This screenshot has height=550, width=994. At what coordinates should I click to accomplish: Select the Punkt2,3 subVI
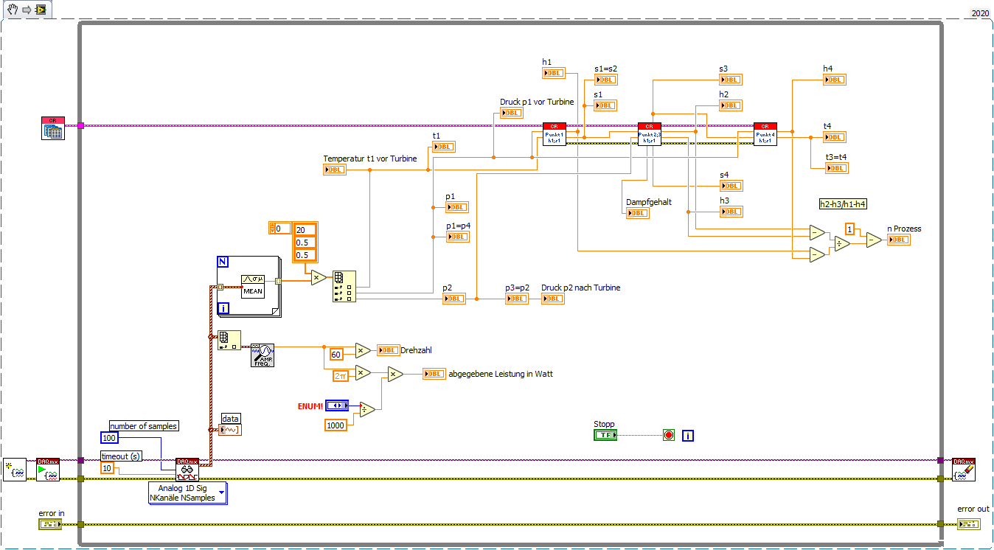click(x=650, y=134)
